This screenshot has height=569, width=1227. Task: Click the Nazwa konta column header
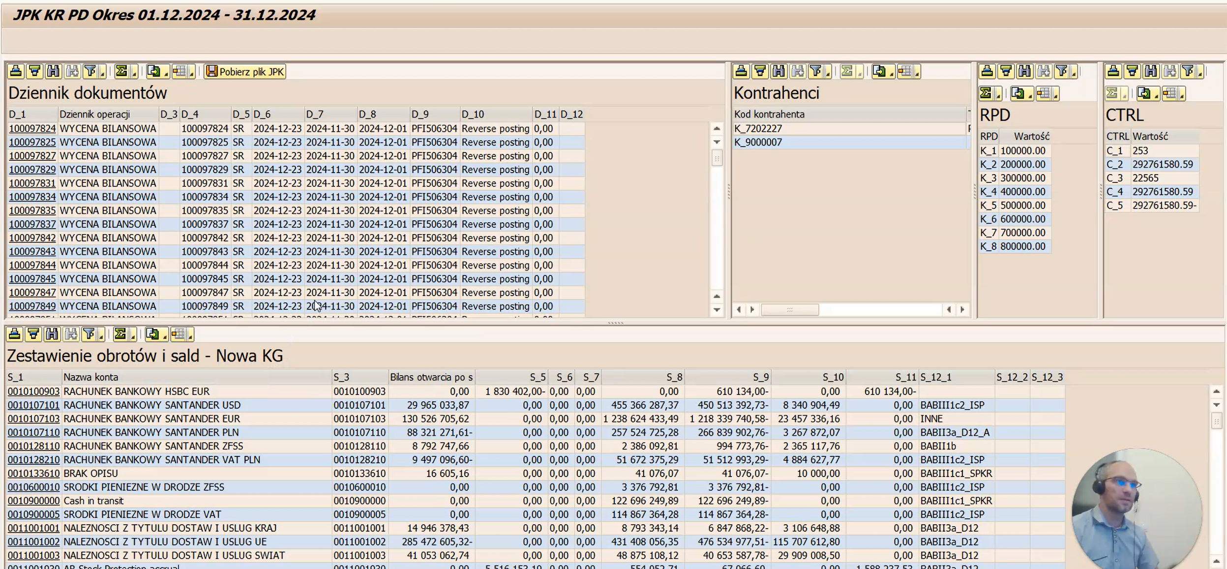90,377
